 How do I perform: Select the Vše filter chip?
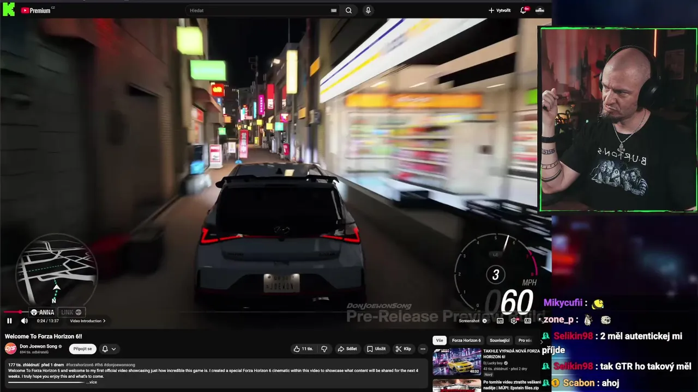pos(440,340)
